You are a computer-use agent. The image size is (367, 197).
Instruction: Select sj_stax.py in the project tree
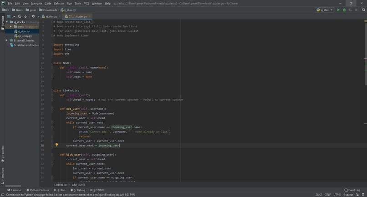tap(22, 31)
